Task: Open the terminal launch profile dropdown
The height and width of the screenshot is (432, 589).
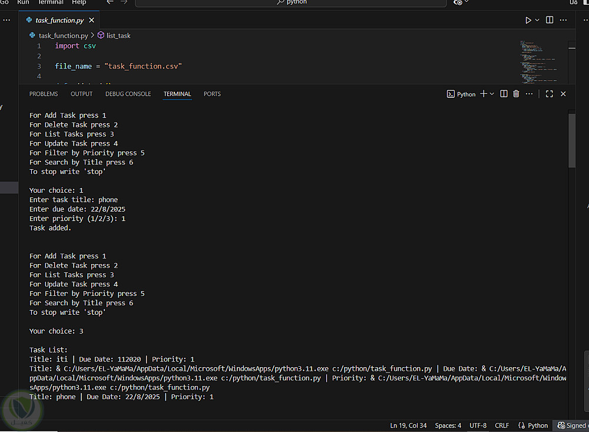Action: 492,94
